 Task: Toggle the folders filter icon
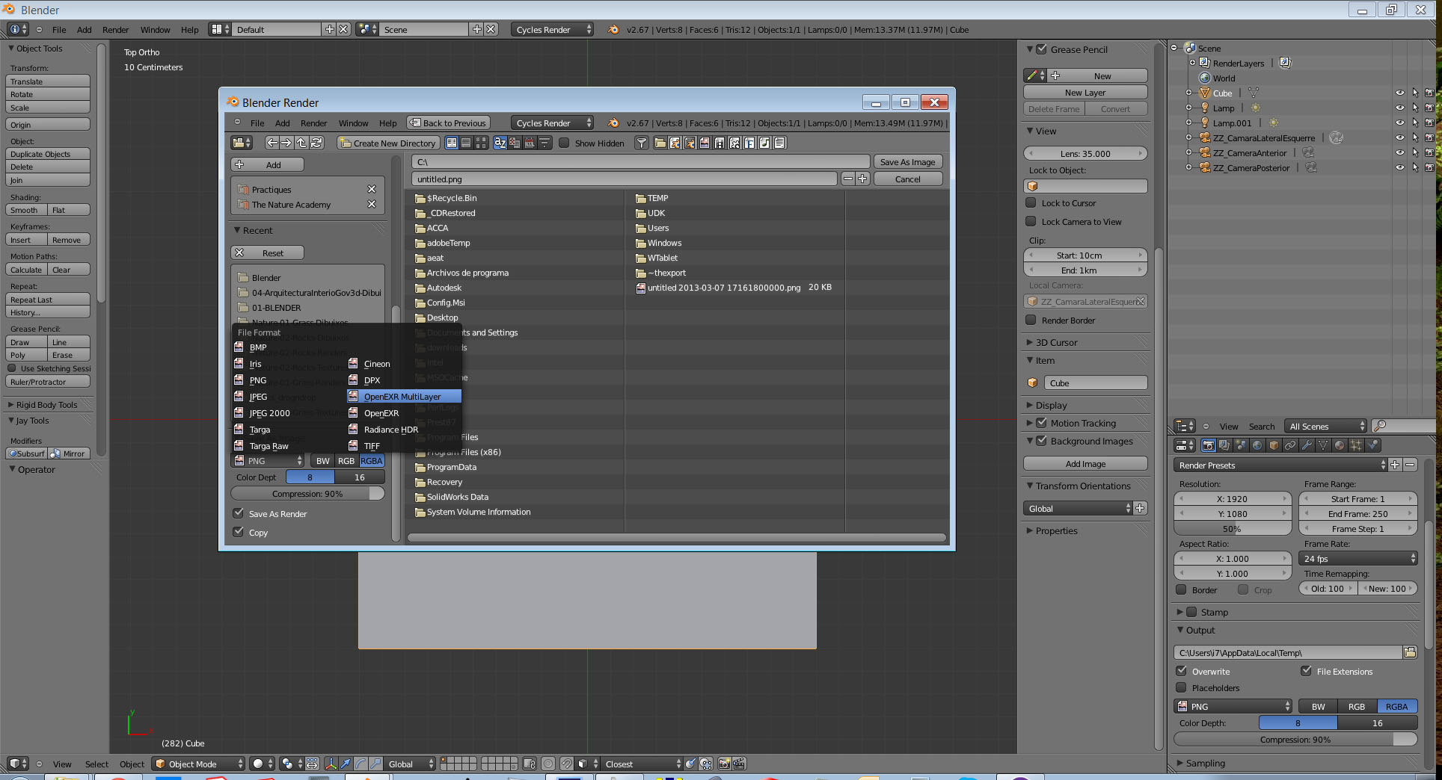(x=660, y=143)
